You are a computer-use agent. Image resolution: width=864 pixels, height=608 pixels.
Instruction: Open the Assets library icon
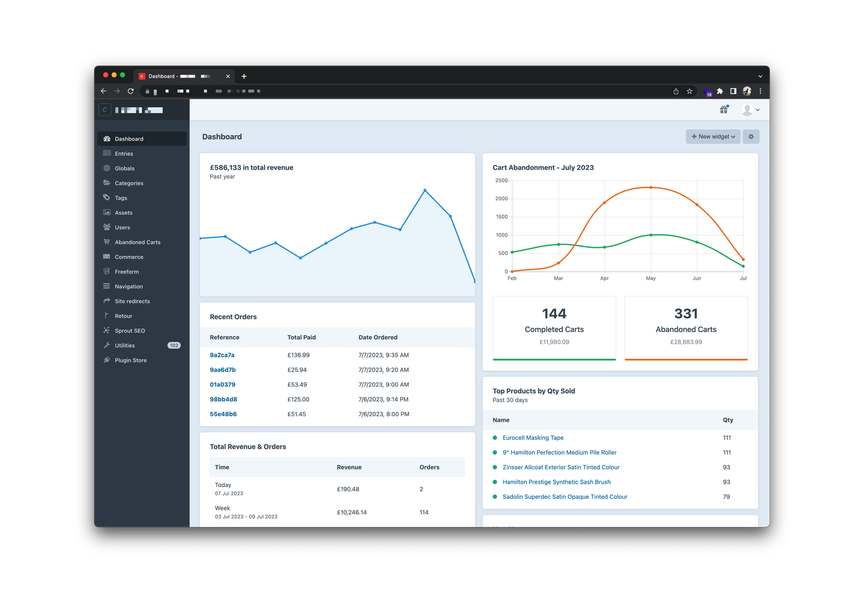coord(106,212)
